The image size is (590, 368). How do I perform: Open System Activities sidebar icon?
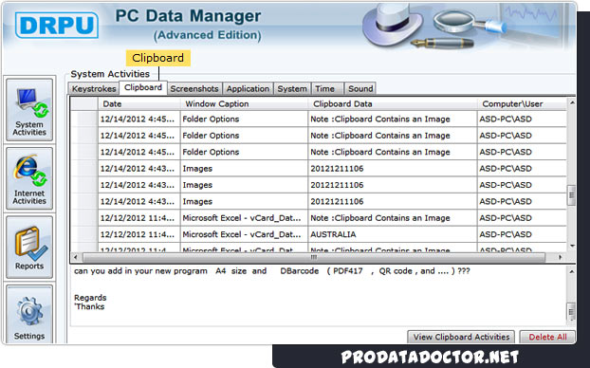pyautogui.click(x=29, y=110)
